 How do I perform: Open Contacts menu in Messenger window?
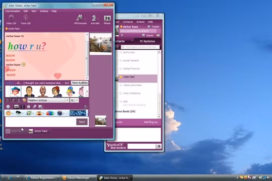128,22
